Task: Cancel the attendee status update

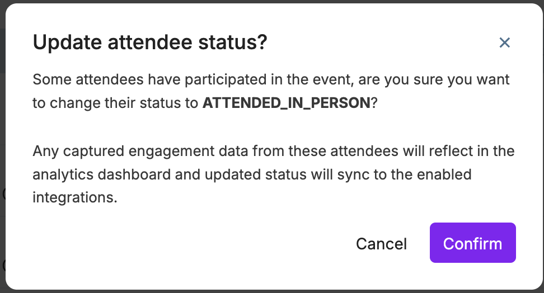Action: coord(381,244)
